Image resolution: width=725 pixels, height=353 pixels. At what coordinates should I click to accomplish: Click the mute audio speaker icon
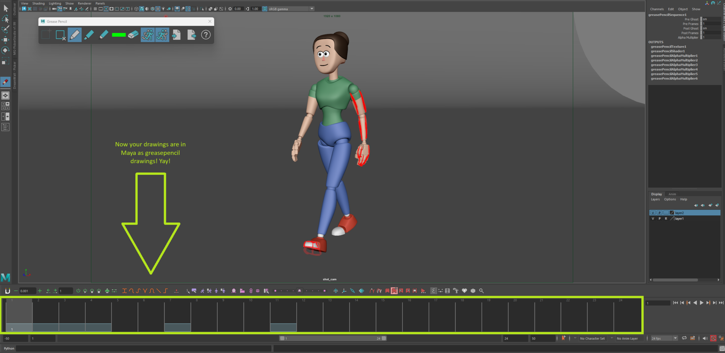(705, 338)
